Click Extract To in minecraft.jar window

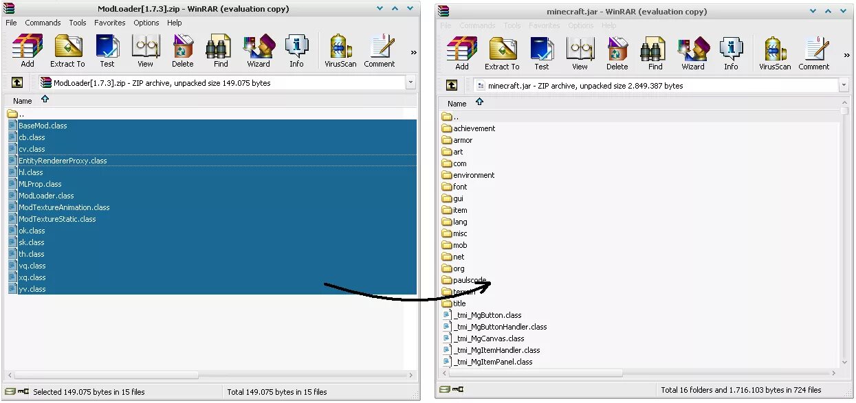pos(502,54)
